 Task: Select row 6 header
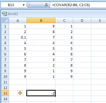[5, 54]
